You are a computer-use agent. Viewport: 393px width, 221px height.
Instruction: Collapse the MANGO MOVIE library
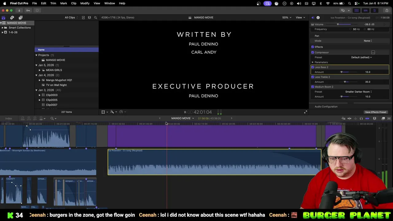pos(1,23)
